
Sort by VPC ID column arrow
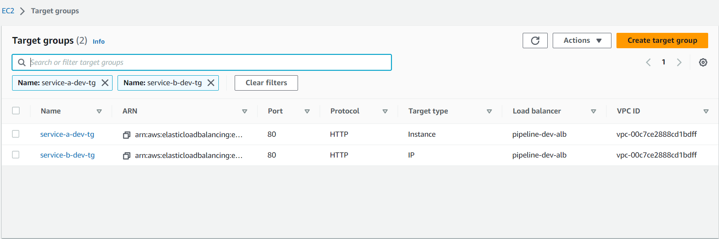(x=706, y=111)
